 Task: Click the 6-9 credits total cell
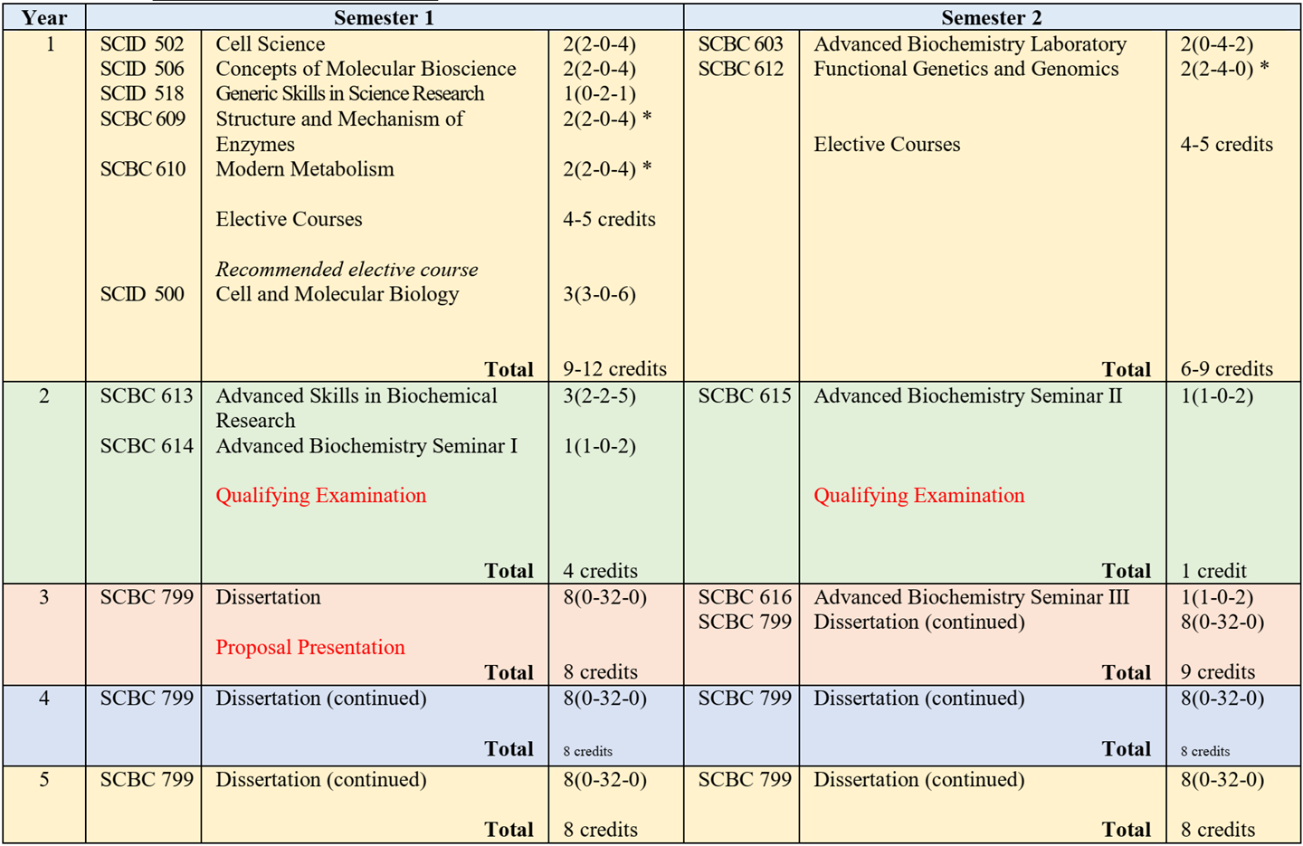pos(1226,369)
